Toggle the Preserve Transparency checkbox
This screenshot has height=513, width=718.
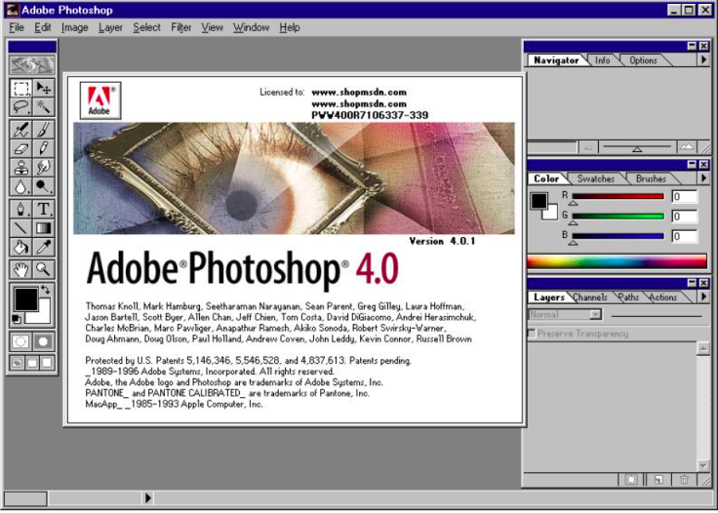click(533, 334)
